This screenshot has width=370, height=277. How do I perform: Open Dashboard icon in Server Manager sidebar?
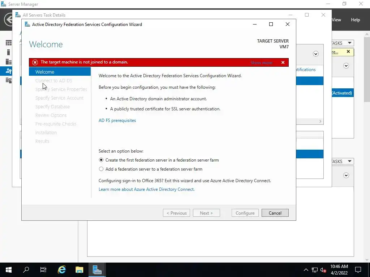pyautogui.click(x=9, y=43)
